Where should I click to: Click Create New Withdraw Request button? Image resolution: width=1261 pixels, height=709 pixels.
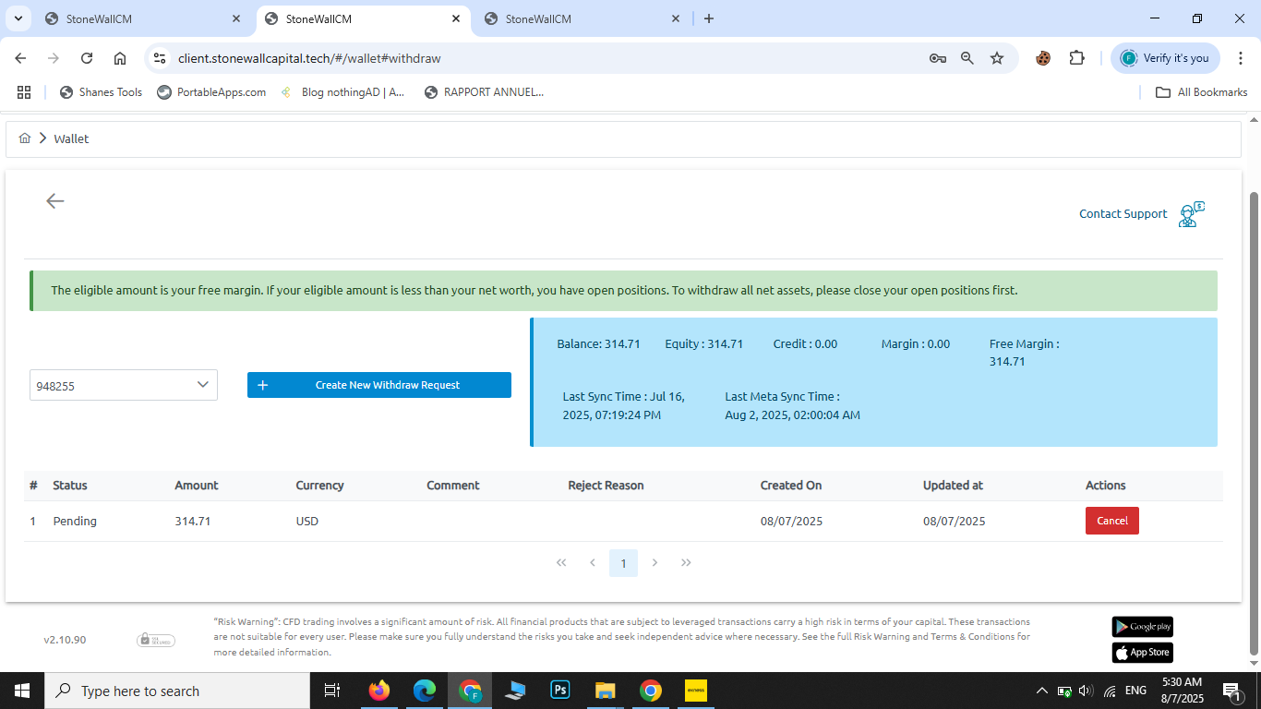tap(378, 385)
